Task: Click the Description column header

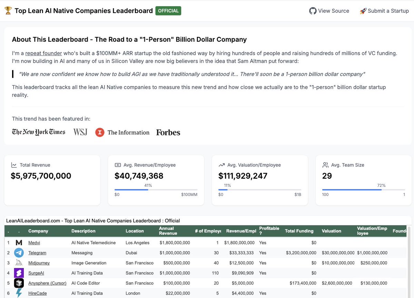Action: [83, 231]
